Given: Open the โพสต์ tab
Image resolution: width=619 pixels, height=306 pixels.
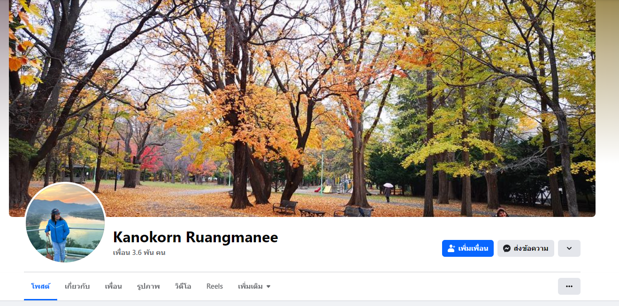Looking at the screenshot, I should point(40,286).
